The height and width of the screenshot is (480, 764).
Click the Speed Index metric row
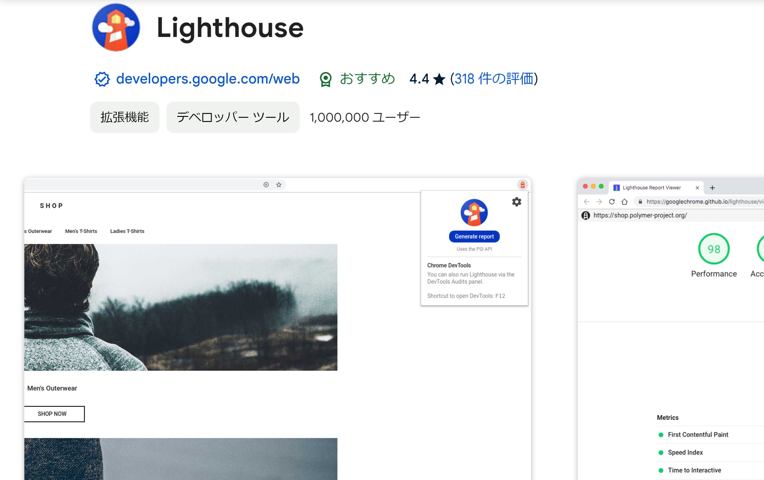point(710,452)
